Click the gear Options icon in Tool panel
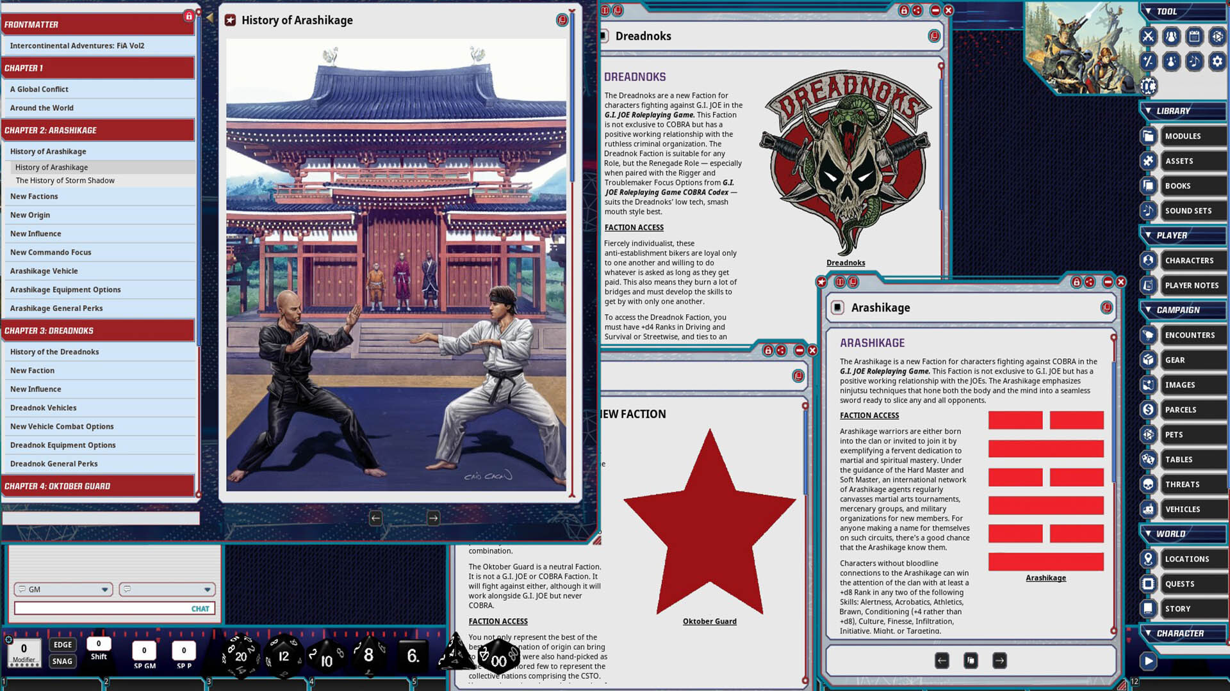Screen dimensions: 1230x691 click(1217, 62)
